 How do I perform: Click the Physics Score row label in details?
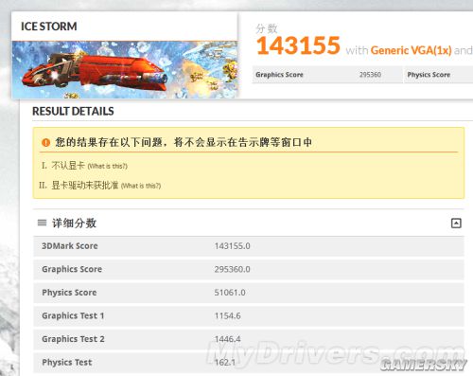pyautogui.click(x=69, y=293)
